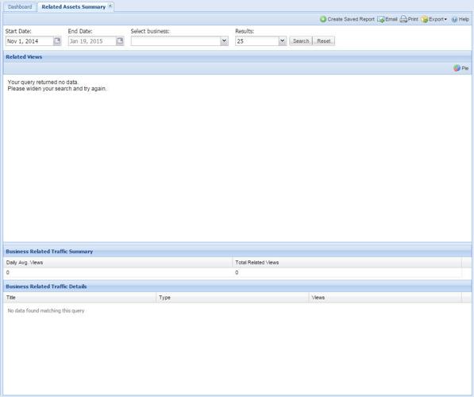Click the Select business label
The width and height of the screenshot is (474, 397).
point(150,31)
